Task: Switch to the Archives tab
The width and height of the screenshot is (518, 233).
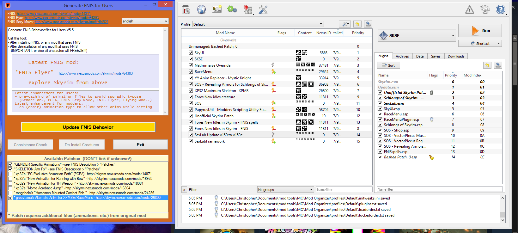Action: [402, 56]
